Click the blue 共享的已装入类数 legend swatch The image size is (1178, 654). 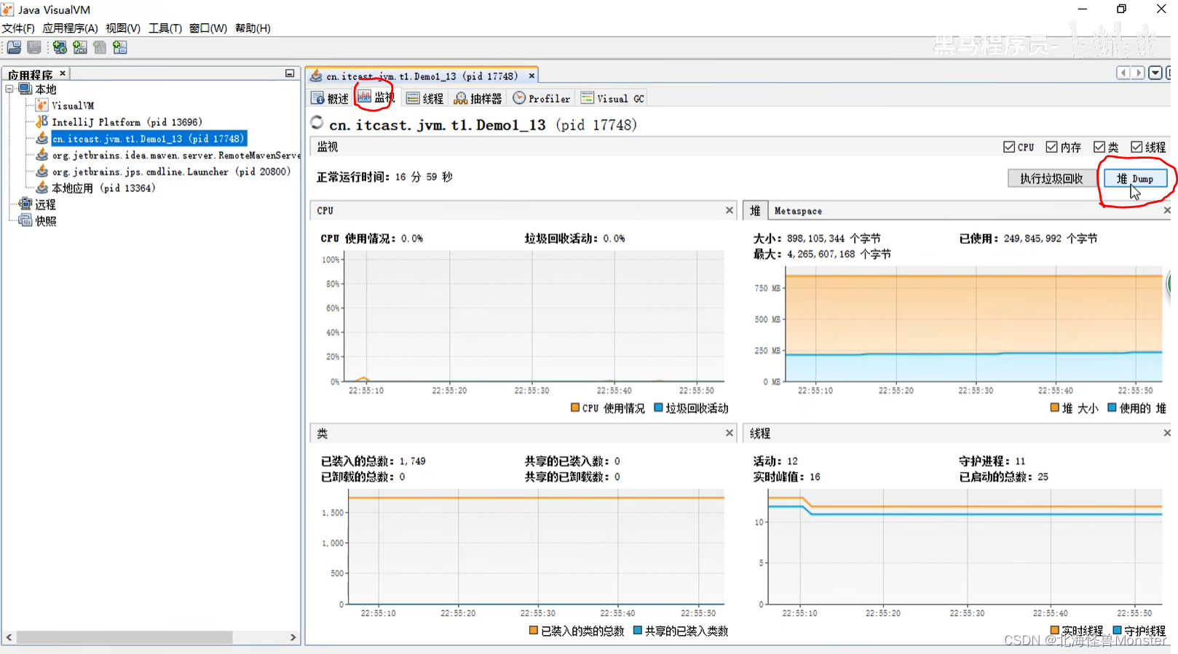click(638, 631)
